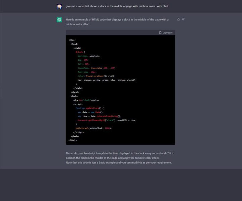The height and width of the screenshot is (201, 242).
Task: Click the '</head>' closing tag line
Action: point(75,92)
